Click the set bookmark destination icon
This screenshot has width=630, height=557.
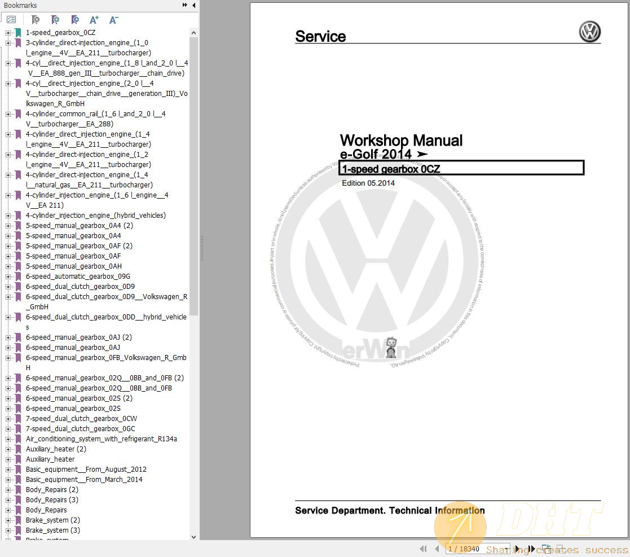[x=75, y=20]
